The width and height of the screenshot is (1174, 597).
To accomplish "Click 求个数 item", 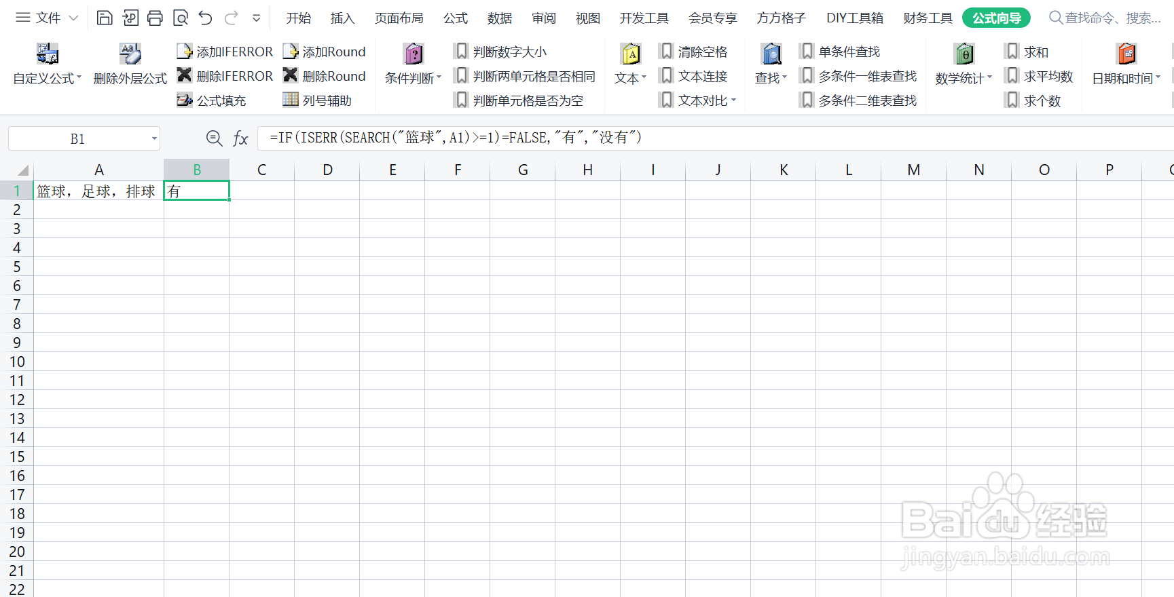I will pos(1033,100).
